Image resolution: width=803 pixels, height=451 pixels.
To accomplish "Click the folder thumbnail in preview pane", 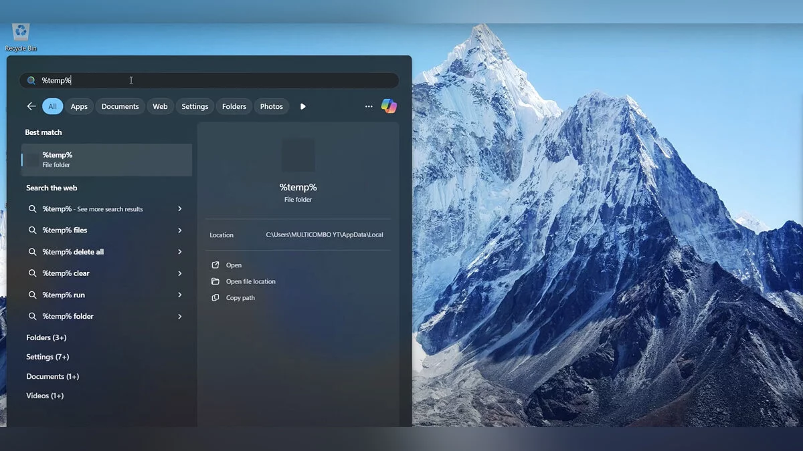I will click(298, 155).
